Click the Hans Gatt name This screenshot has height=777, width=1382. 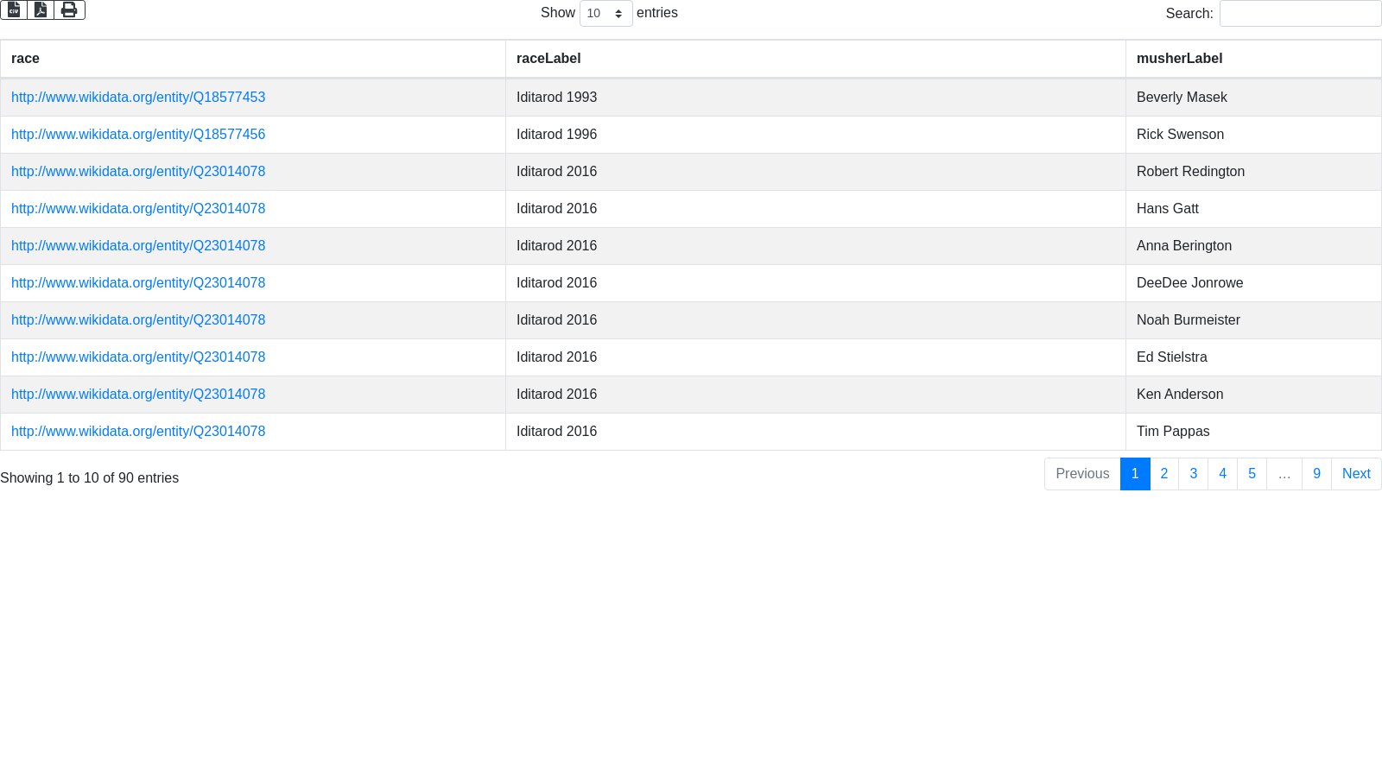(x=1168, y=209)
